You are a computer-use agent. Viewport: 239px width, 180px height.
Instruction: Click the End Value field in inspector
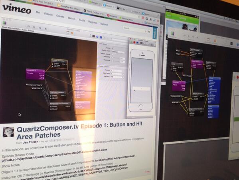click(117, 77)
